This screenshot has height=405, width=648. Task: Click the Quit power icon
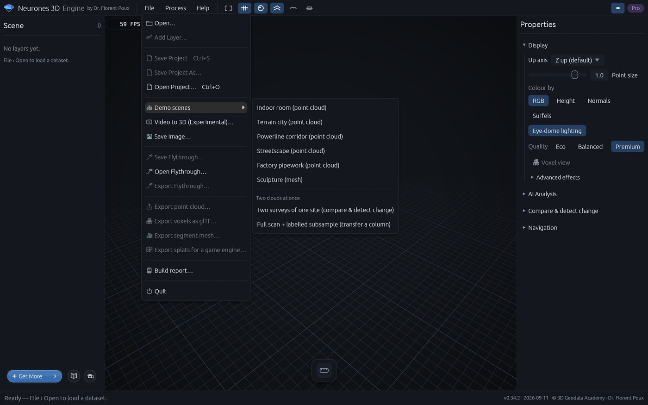pyautogui.click(x=149, y=291)
